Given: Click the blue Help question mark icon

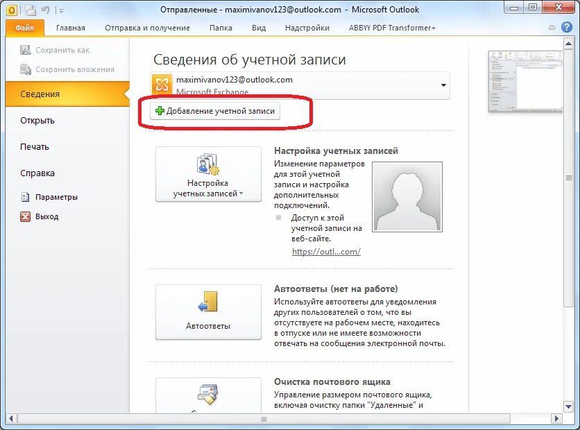Looking at the screenshot, I should point(567,27).
